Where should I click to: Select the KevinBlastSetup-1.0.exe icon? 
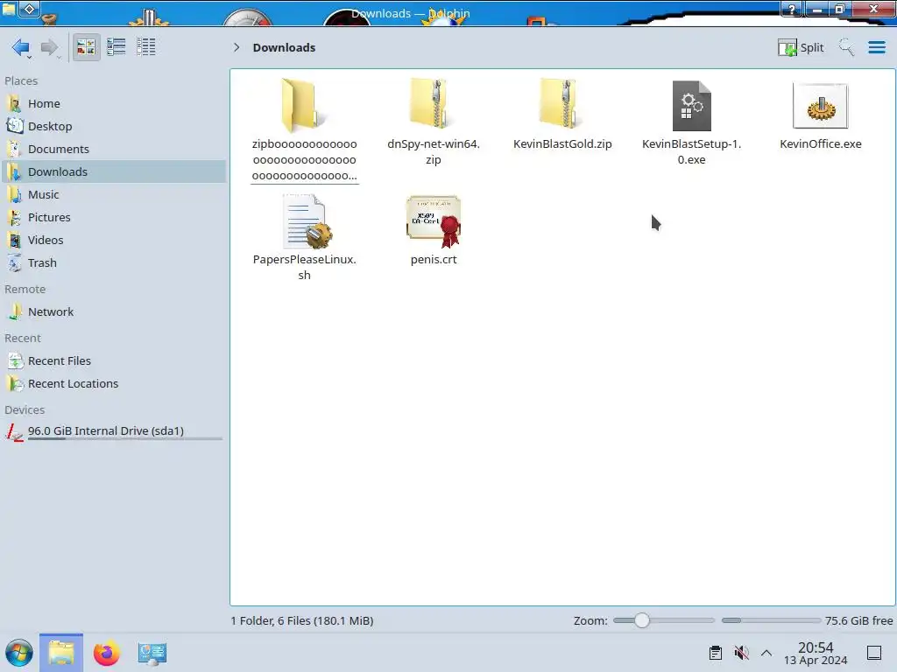[x=692, y=106]
